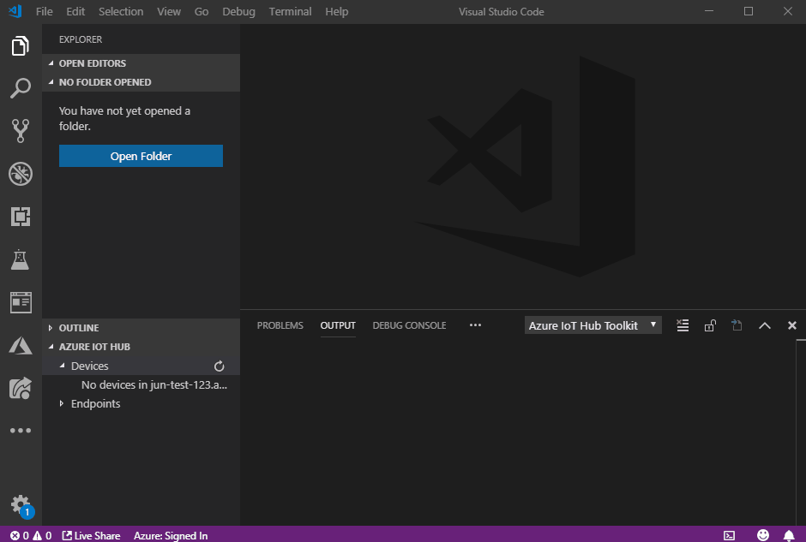Collapse the Azure IoT Hub section
Image resolution: width=806 pixels, height=542 pixels.
(x=141, y=347)
